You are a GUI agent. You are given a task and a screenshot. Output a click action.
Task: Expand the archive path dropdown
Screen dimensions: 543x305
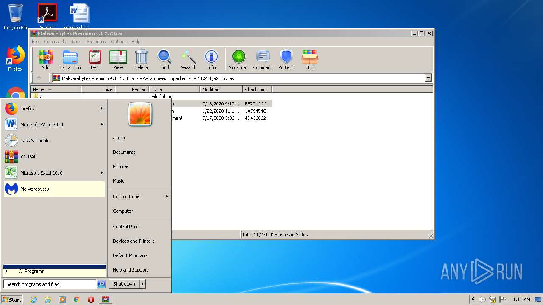coord(428,78)
